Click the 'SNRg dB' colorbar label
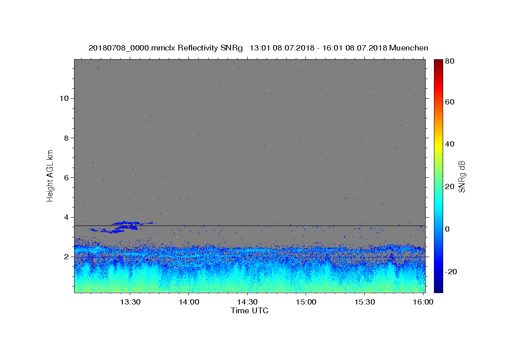Screen dimensions: 526x351 click(462, 176)
